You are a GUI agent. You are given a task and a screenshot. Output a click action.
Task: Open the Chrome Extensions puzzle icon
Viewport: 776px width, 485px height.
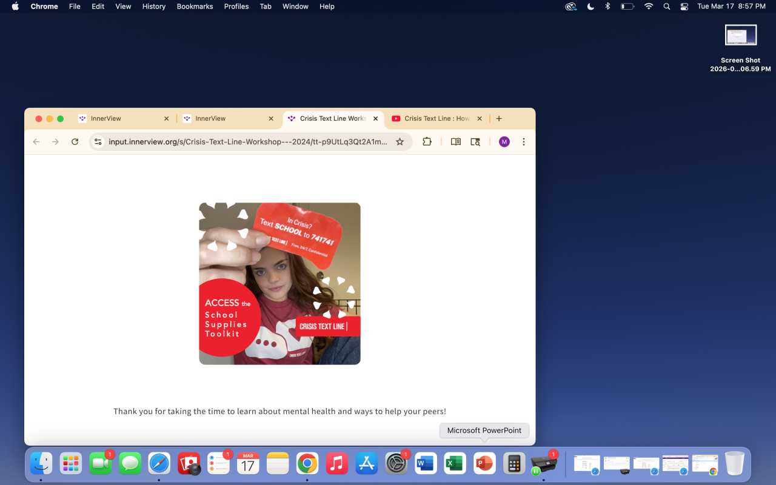pyautogui.click(x=427, y=142)
